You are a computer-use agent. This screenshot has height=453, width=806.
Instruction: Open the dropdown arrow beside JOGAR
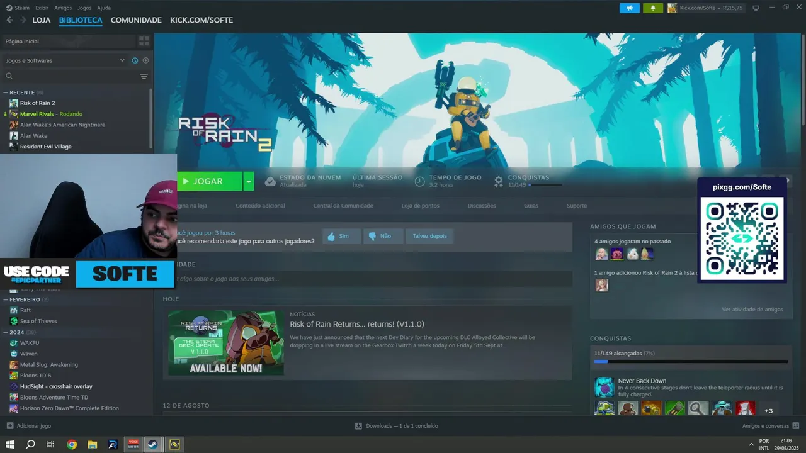[249, 181]
